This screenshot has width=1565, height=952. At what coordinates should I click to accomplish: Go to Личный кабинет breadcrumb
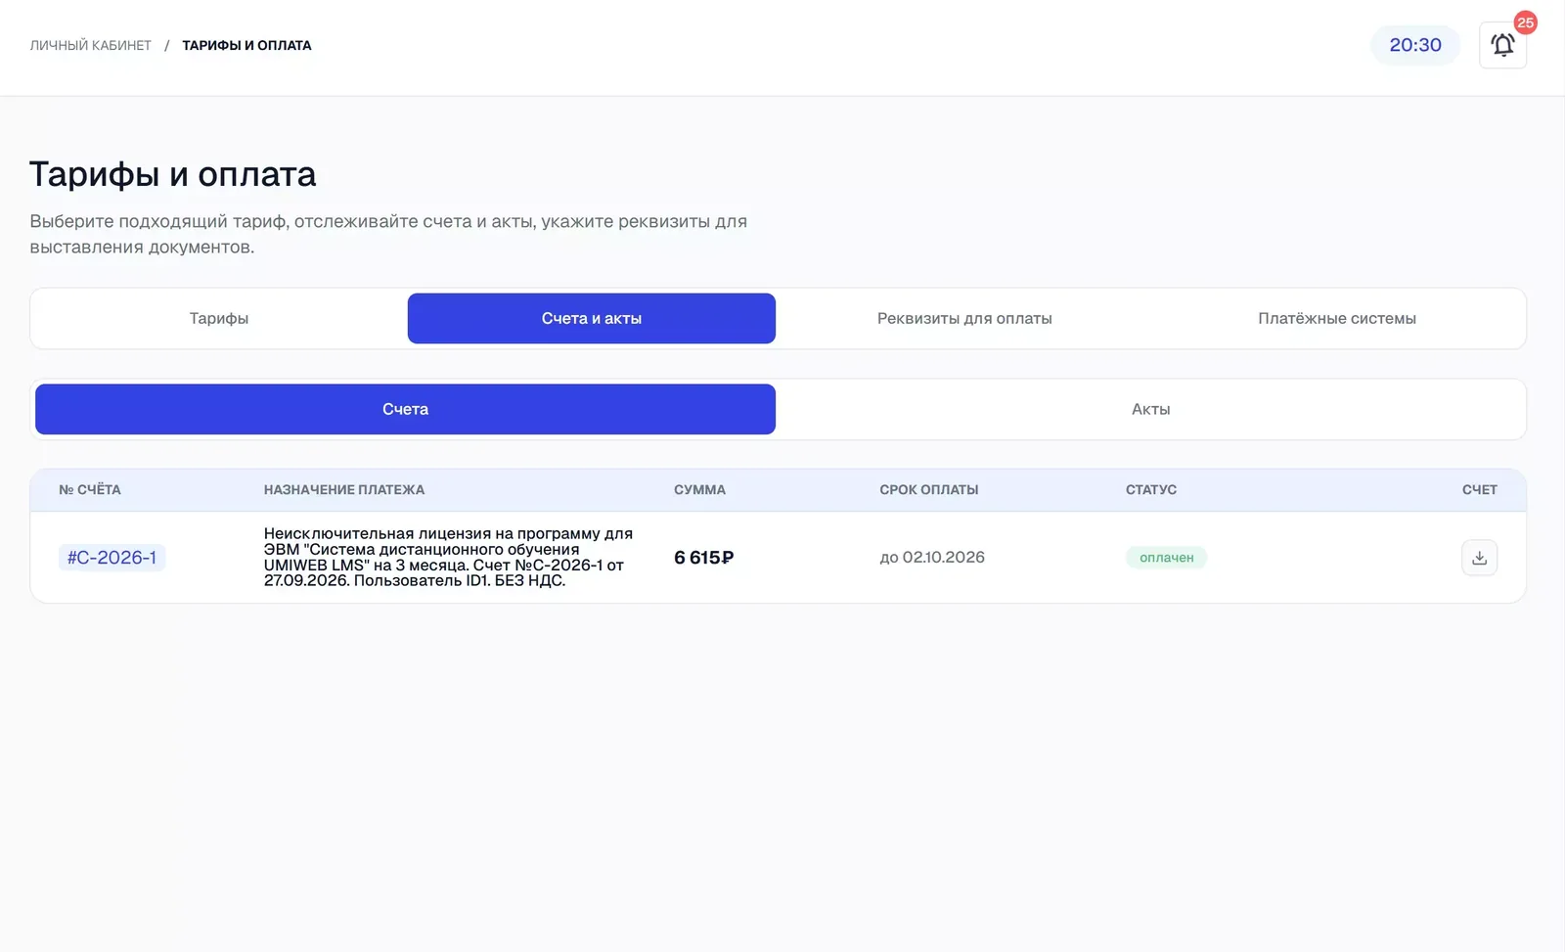click(90, 45)
